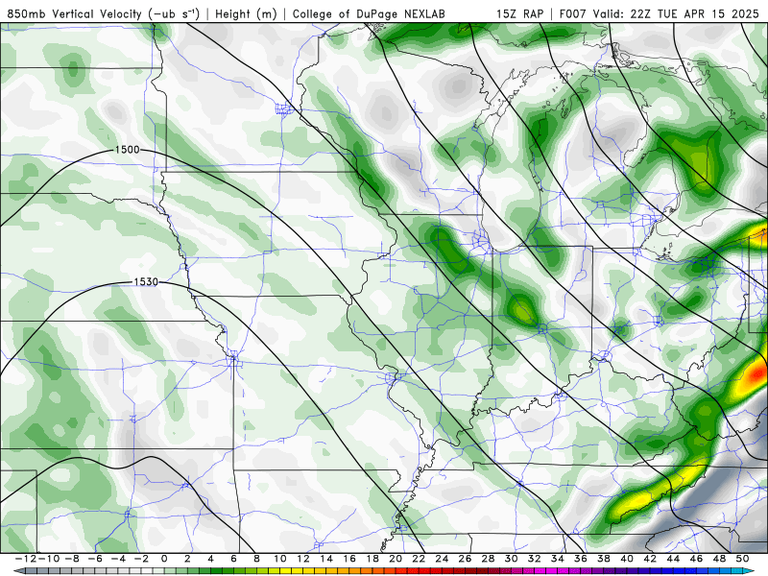Click the "−12" value on the color scale
Screen dimensions: 768x576
(x=25, y=559)
